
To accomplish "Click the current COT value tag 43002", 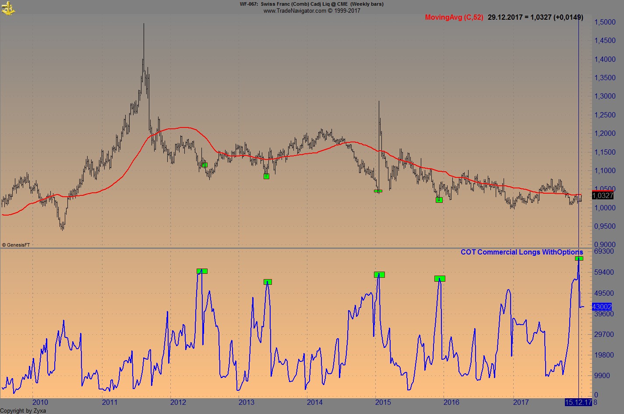I will [602, 307].
